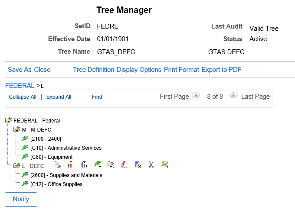Click the SetID value FEDRL
Screen dimensions: 295x219
(107, 26)
